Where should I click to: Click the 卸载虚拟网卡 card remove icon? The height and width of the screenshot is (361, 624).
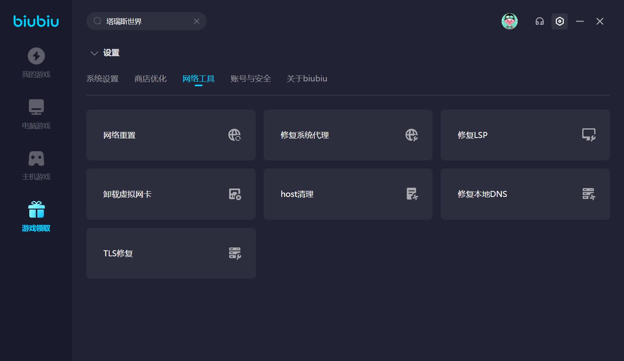pos(235,194)
